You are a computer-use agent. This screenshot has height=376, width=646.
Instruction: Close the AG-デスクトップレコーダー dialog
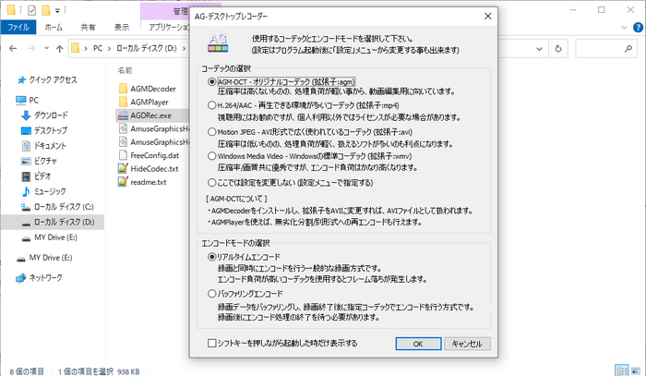(488, 16)
